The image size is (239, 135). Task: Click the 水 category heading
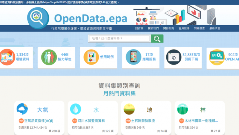point(96,110)
